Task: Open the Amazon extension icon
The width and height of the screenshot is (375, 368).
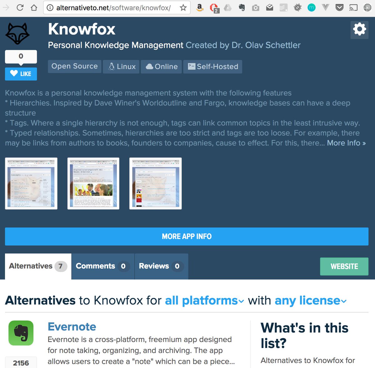Action: pos(200,8)
